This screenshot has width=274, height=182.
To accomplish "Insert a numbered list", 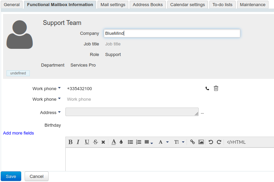I will 139,142.
